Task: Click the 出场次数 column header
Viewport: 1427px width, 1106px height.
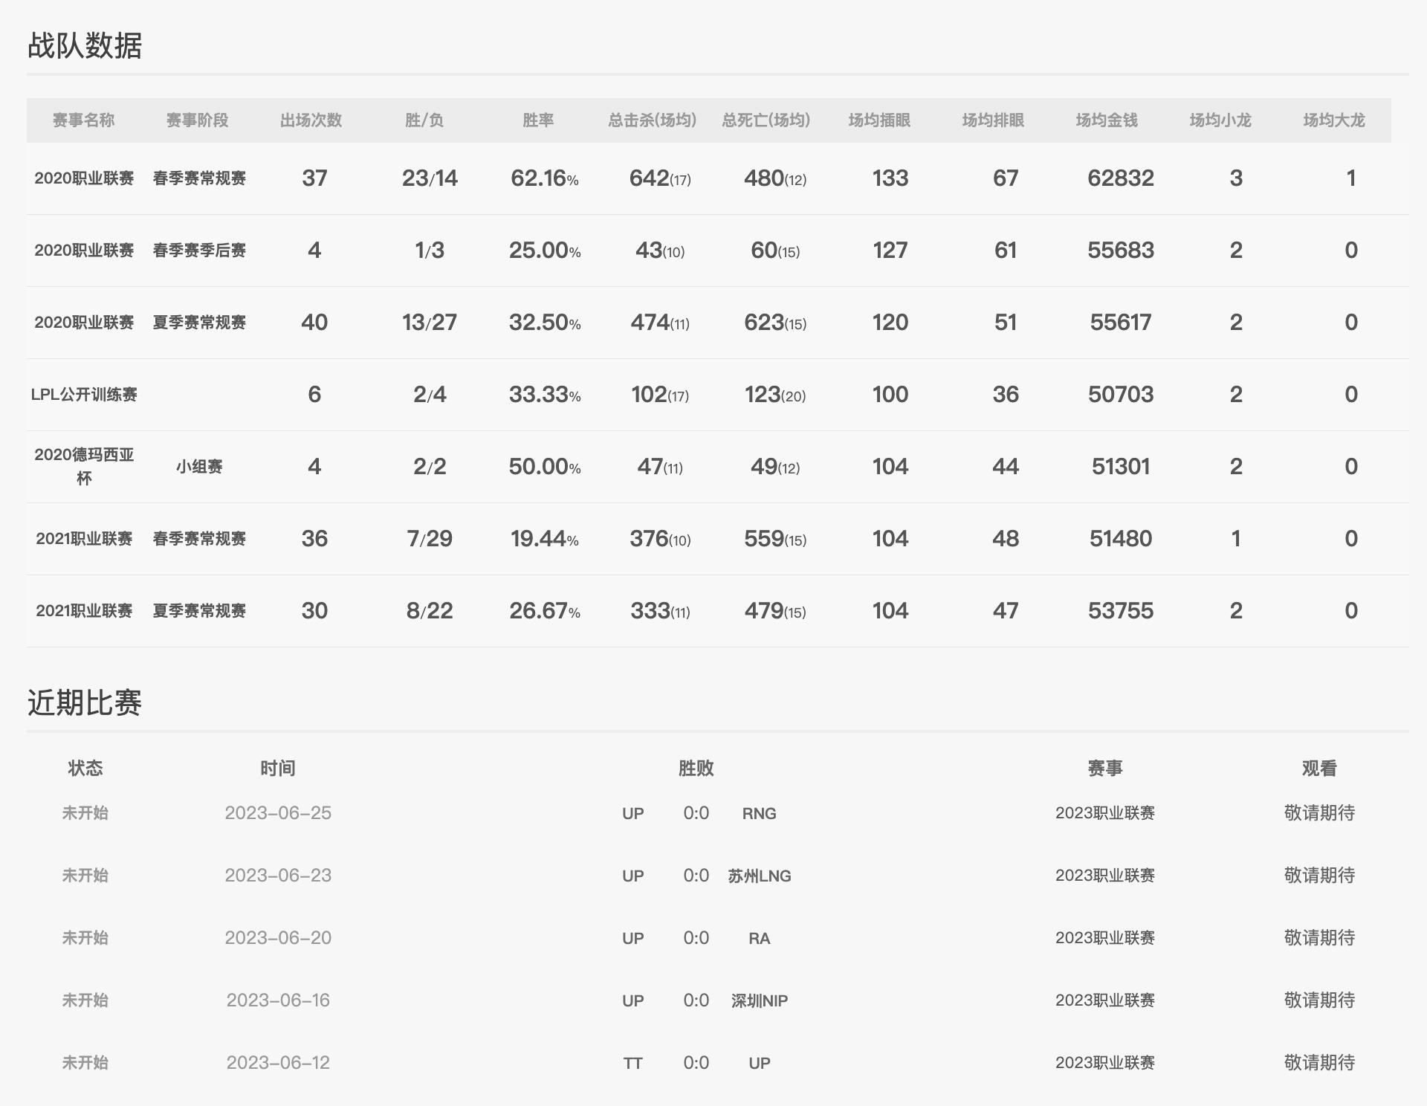Action: coord(311,120)
